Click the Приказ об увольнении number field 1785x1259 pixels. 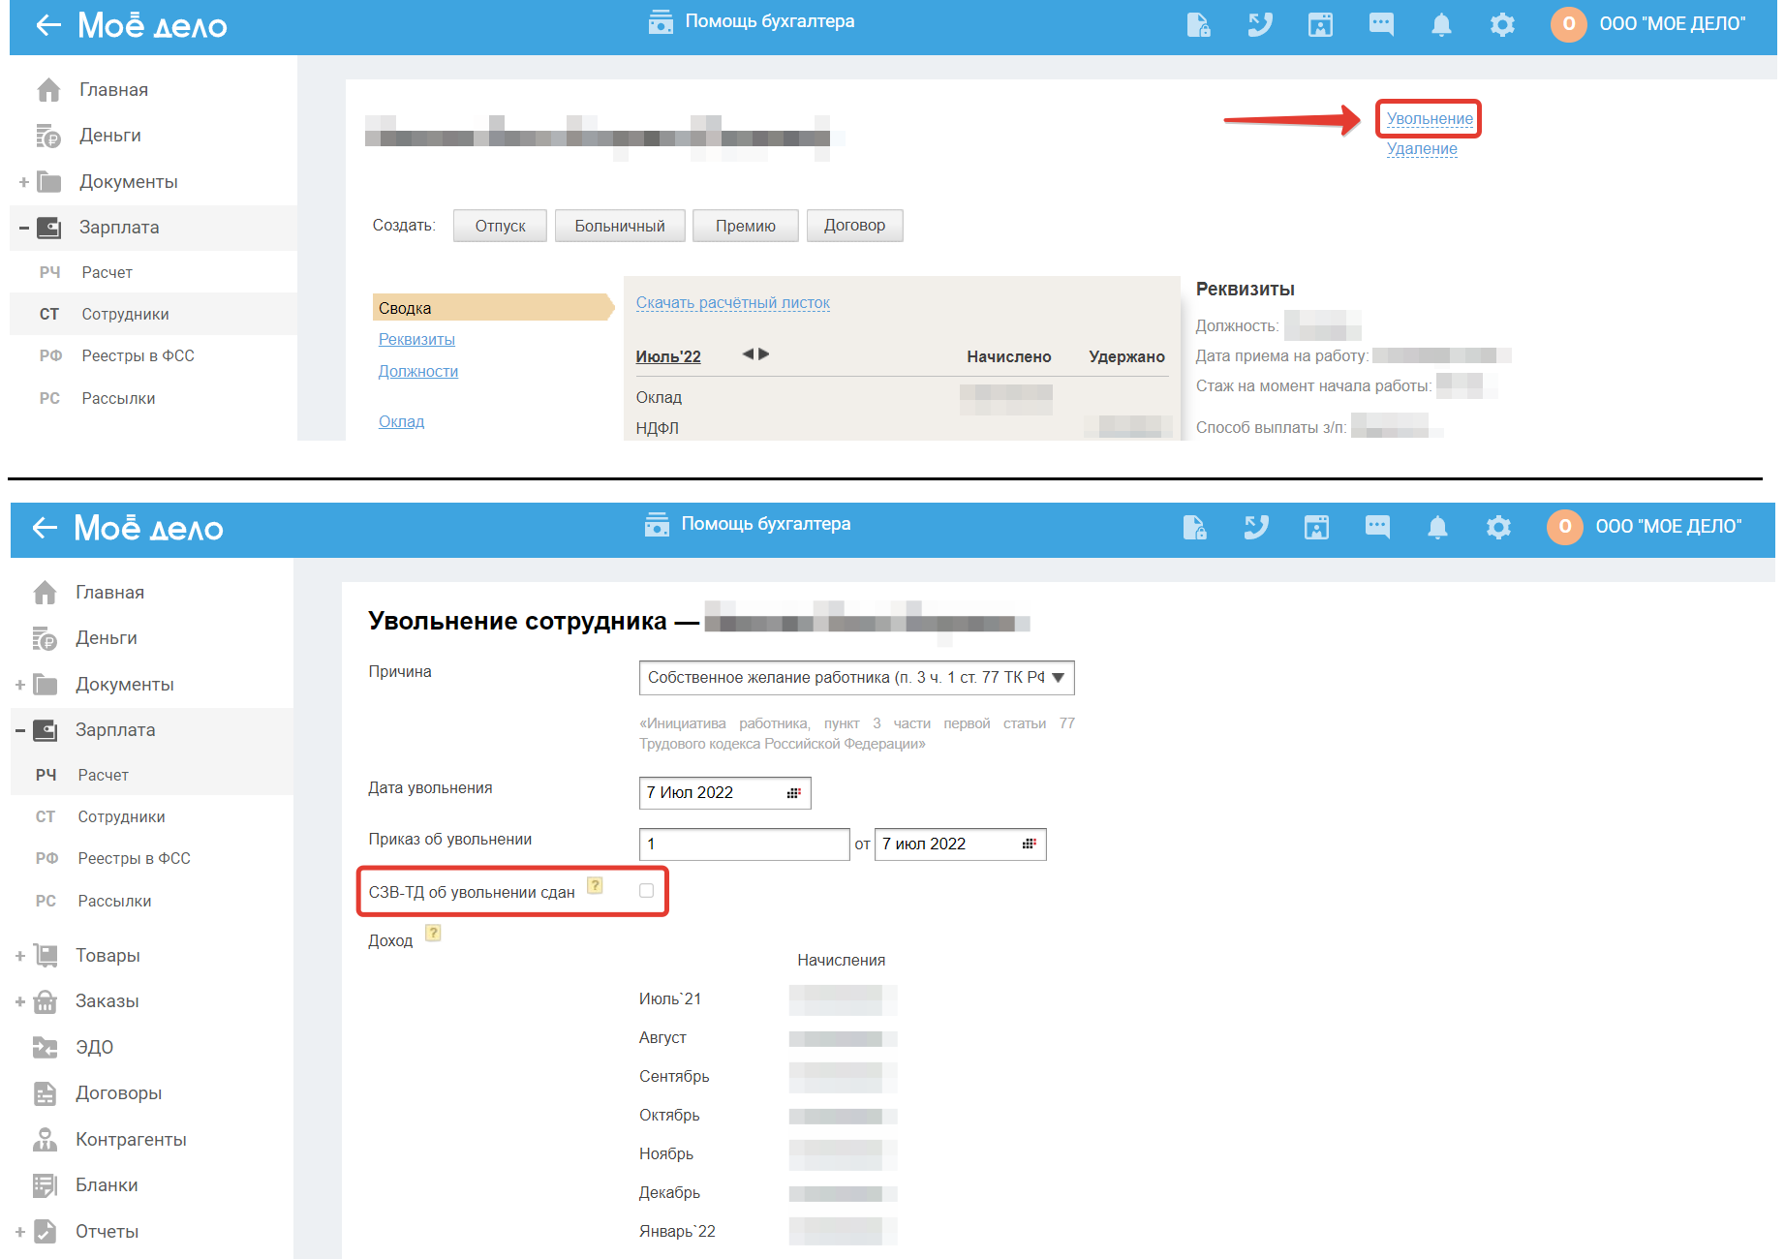point(745,844)
